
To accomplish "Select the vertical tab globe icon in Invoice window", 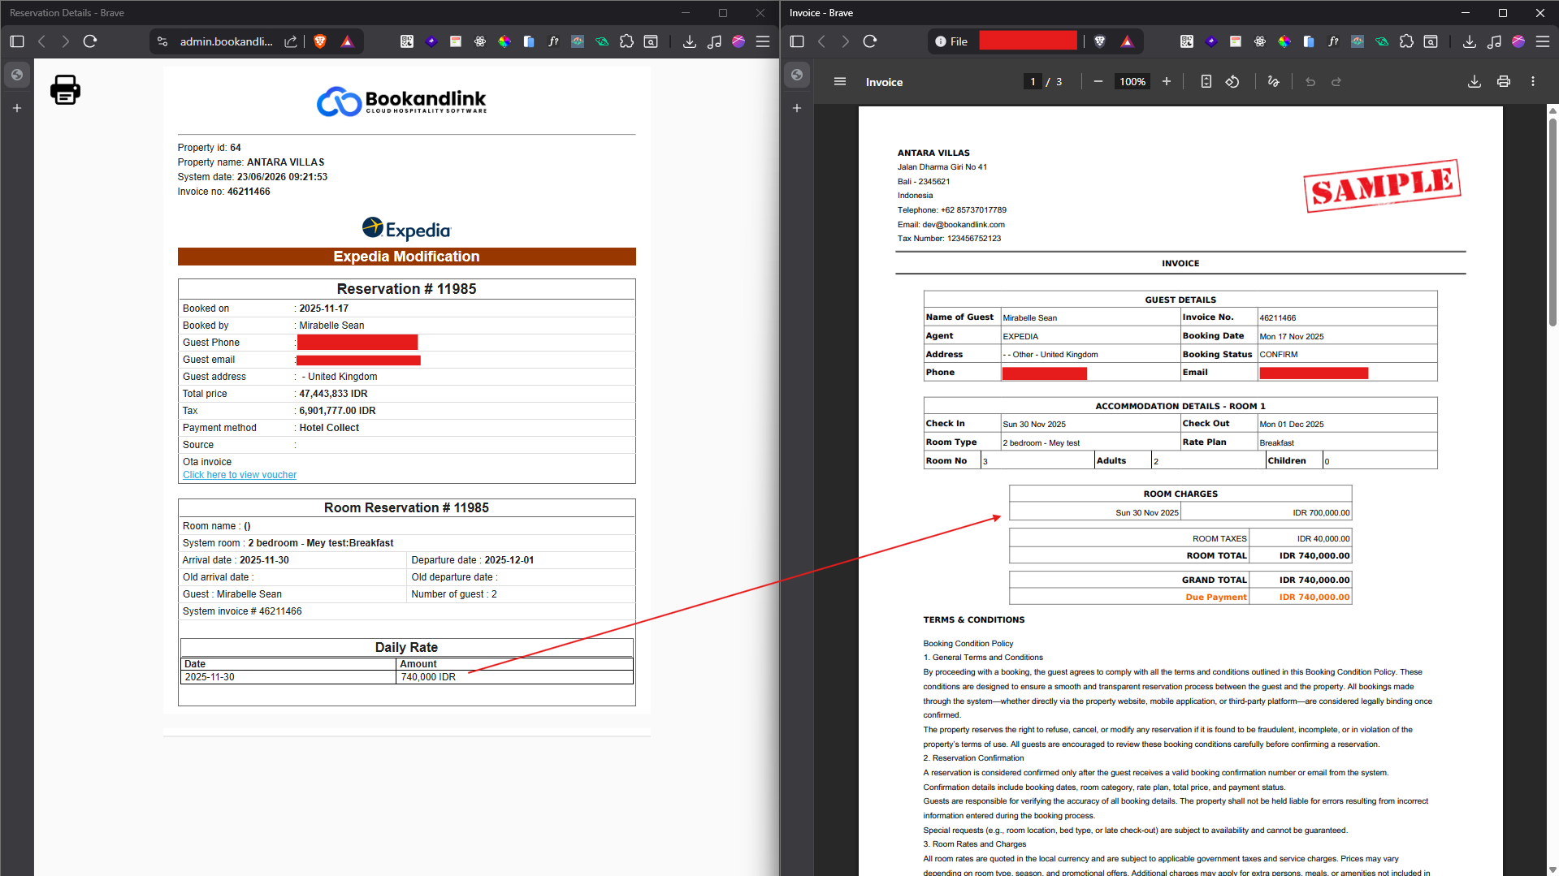I will click(x=797, y=75).
